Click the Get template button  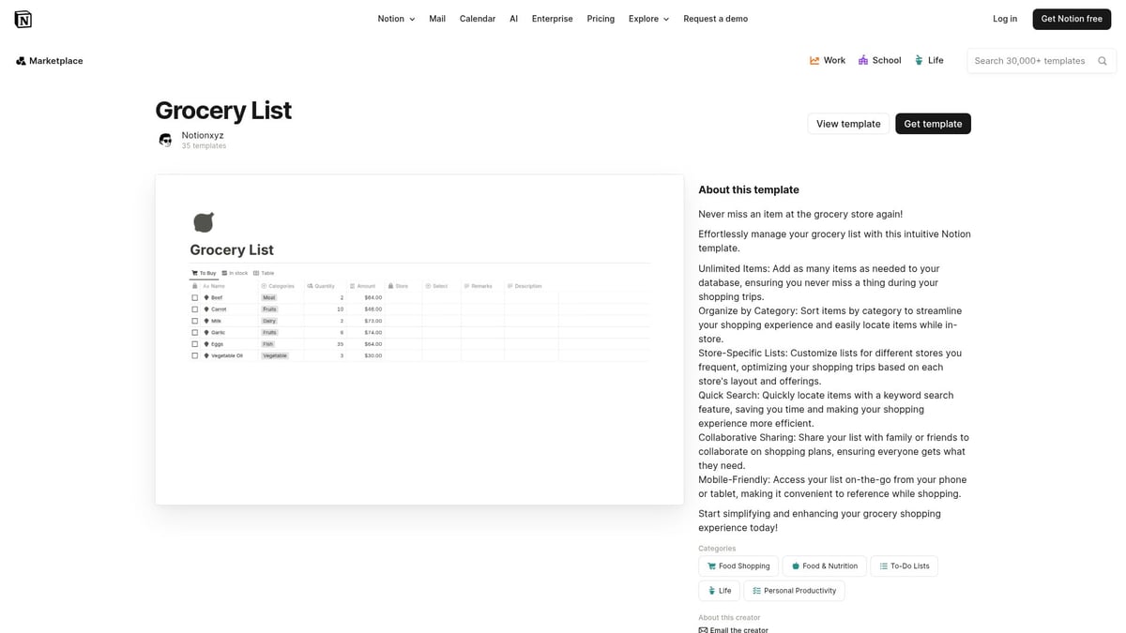[933, 123]
